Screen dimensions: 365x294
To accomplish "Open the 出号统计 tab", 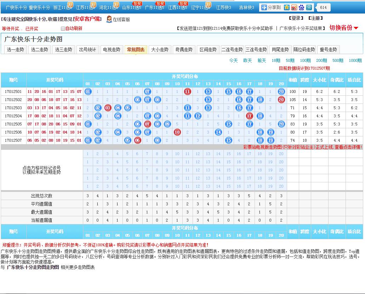I will tap(87, 49).
